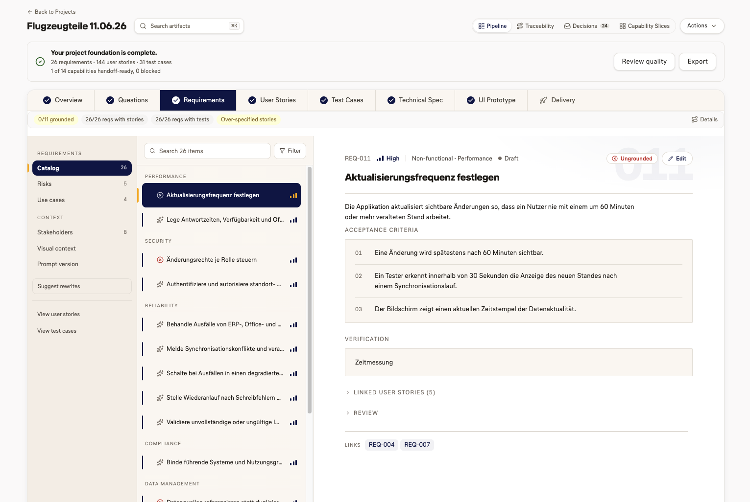Screen dimensions: 750x502
Task: Click ungrounded icon on Änderungsrechte je Rolle steuern
Action: pos(160,260)
